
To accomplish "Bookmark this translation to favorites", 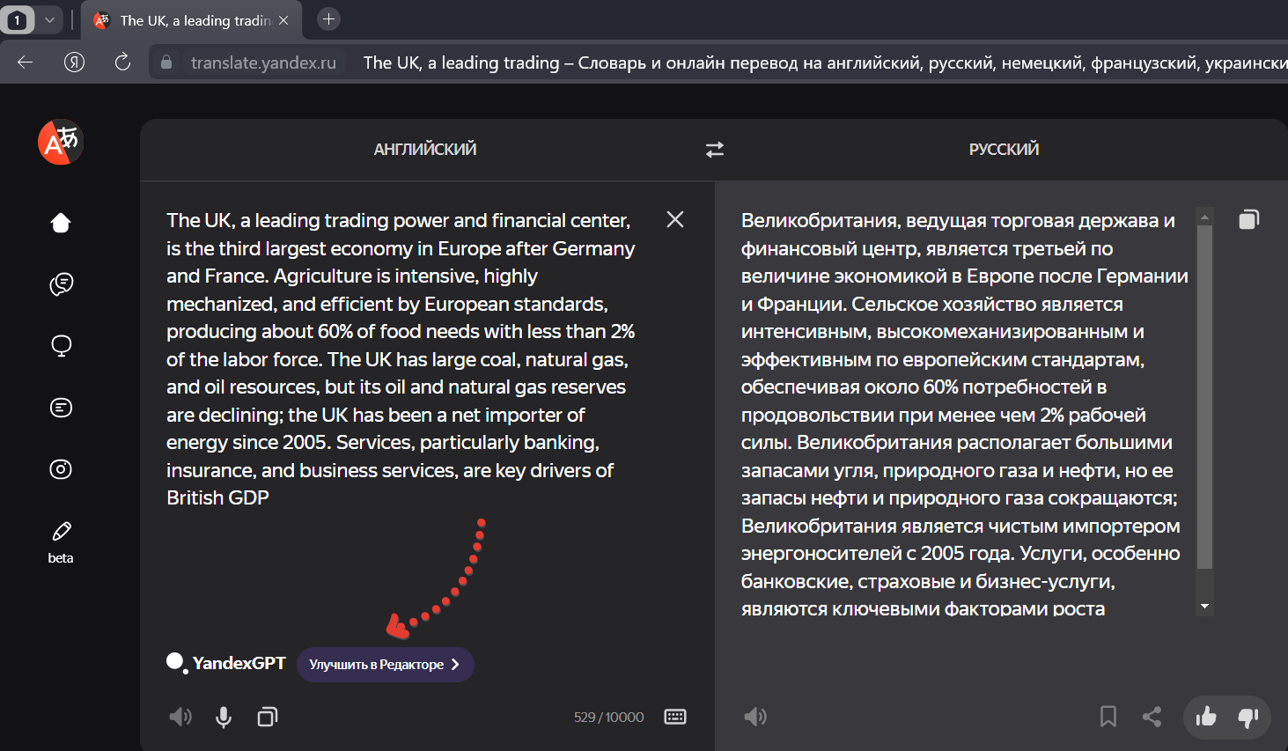I will tap(1108, 717).
